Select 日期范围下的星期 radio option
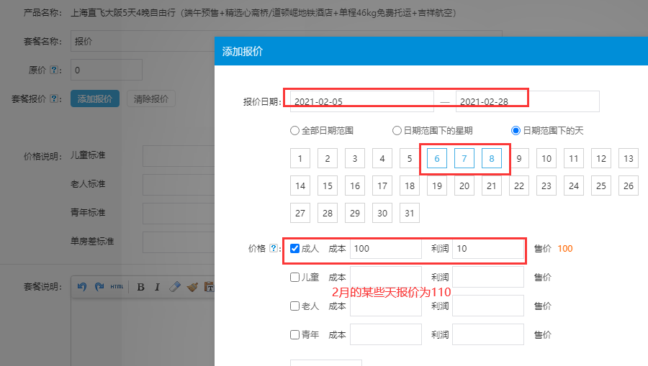 click(x=397, y=131)
